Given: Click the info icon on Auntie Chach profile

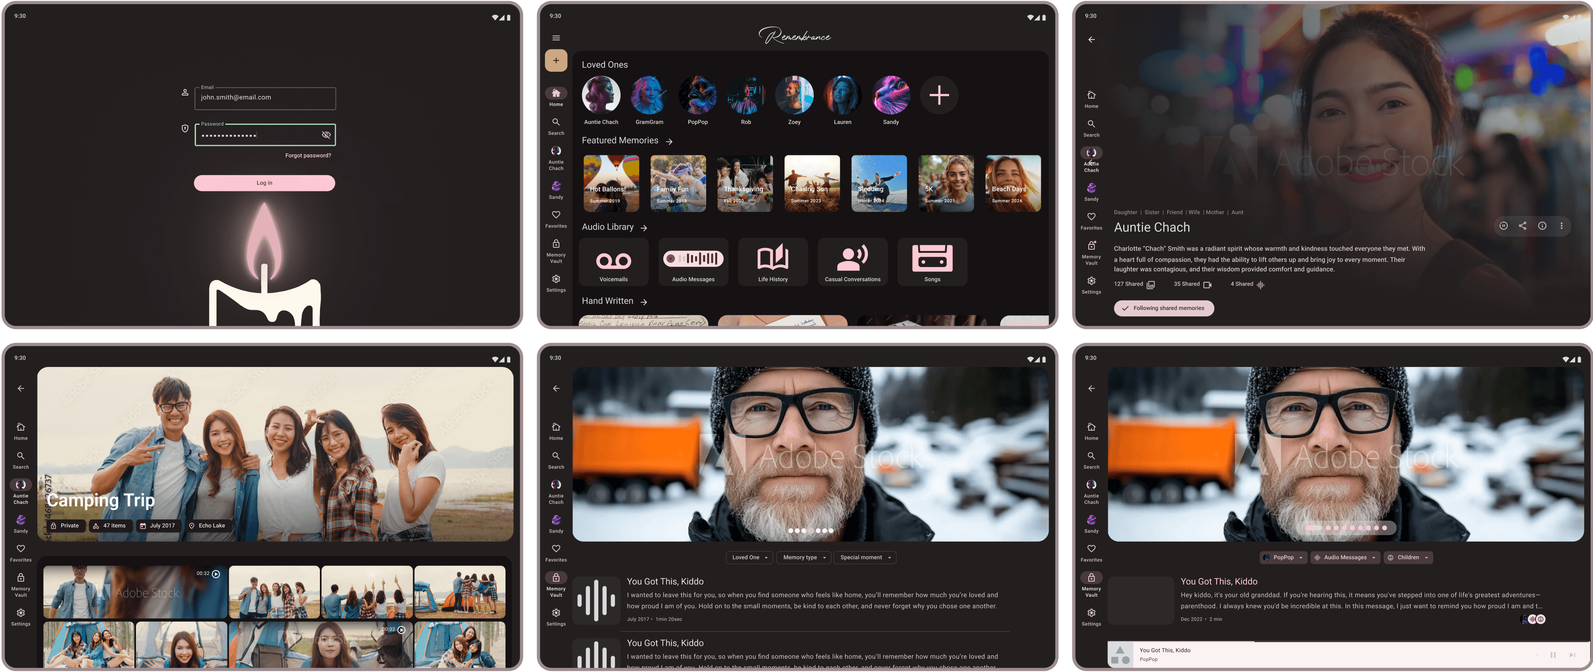Looking at the screenshot, I should point(1542,225).
